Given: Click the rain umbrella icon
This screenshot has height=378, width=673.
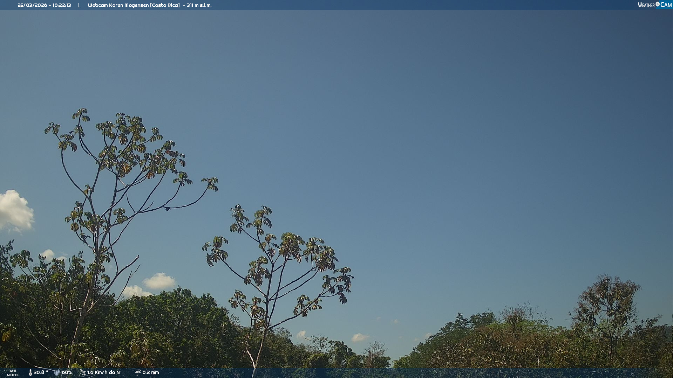Looking at the screenshot, I should 138,372.
